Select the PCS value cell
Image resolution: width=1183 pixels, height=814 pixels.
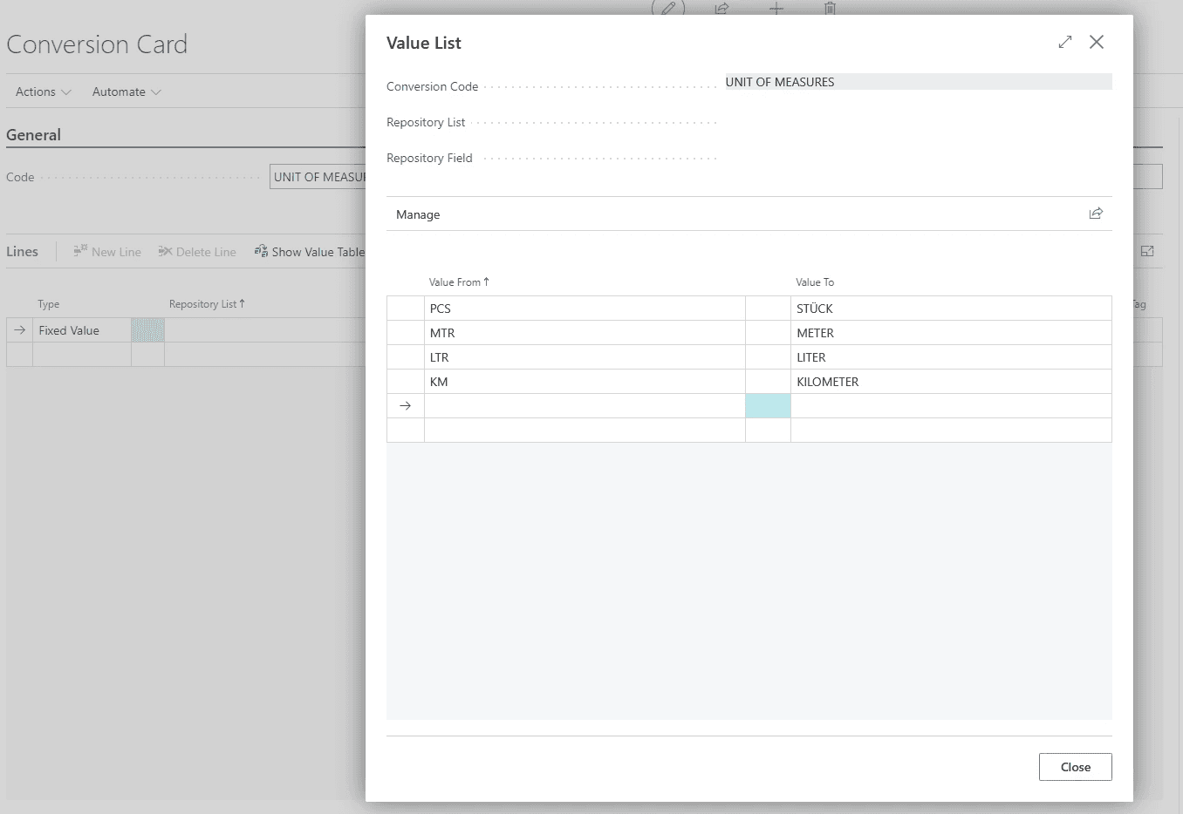585,309
